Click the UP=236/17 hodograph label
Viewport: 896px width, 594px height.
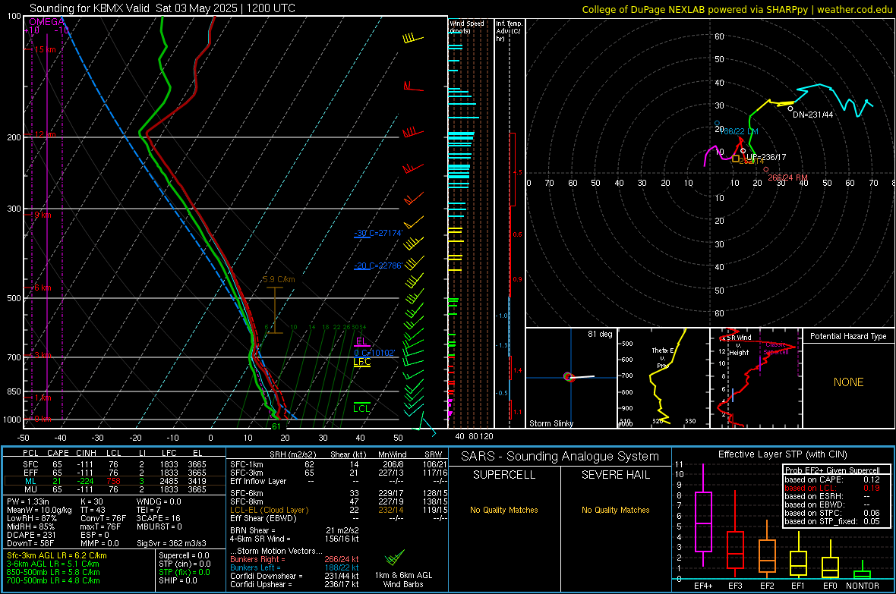tap(765, 157)
